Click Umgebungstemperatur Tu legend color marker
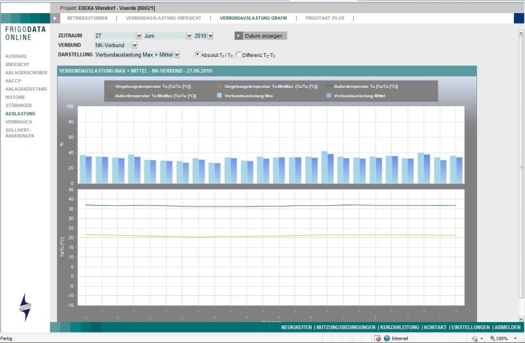The image size is (525, 343). click(x=110, y=87)
